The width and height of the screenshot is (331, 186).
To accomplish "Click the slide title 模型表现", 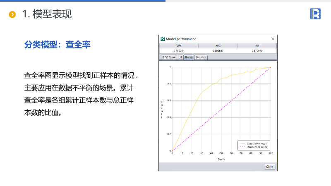I will point(52,14).
